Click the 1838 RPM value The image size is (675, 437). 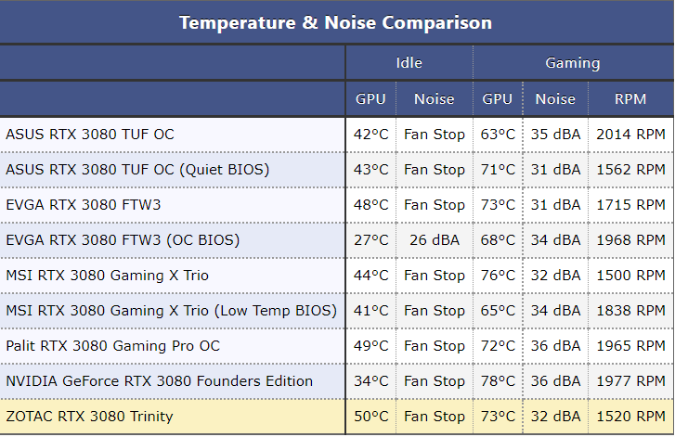[x=630, y=311]
